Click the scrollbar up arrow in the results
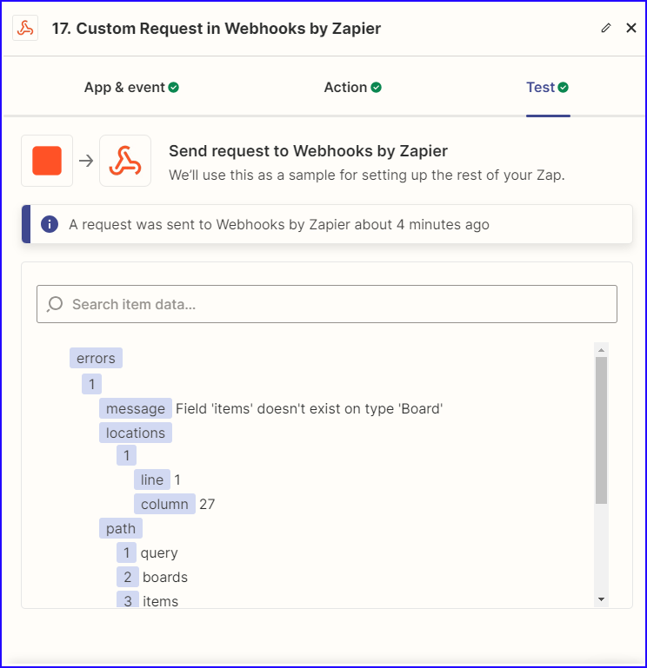Image resolution: width=647 pixels, height=668 pixels. [x=602, y=350]
